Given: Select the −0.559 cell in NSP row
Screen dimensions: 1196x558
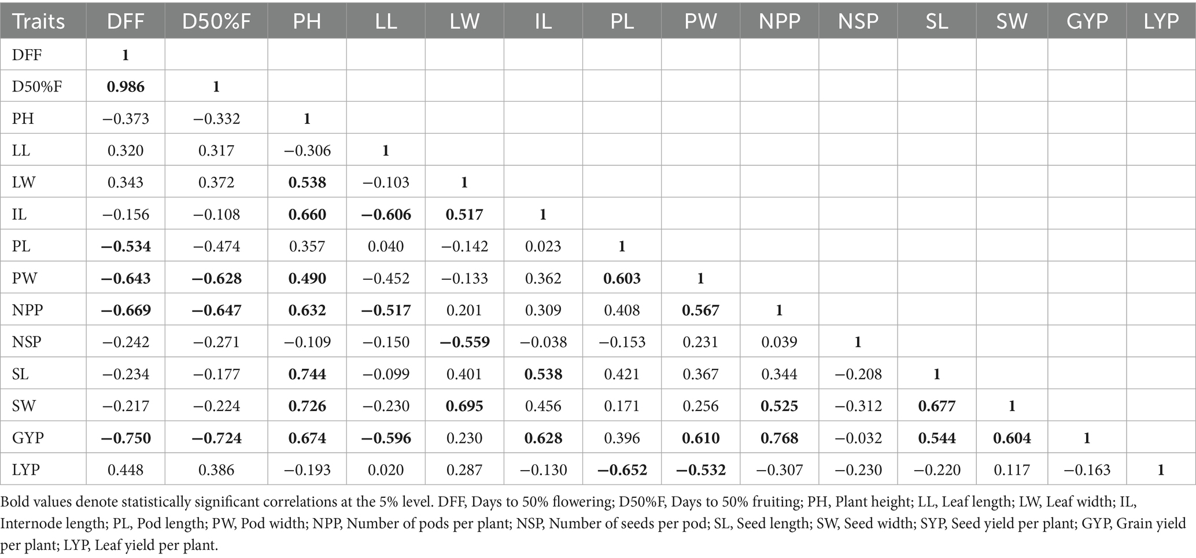Looking at the screenshot, I should click(464, 342).
